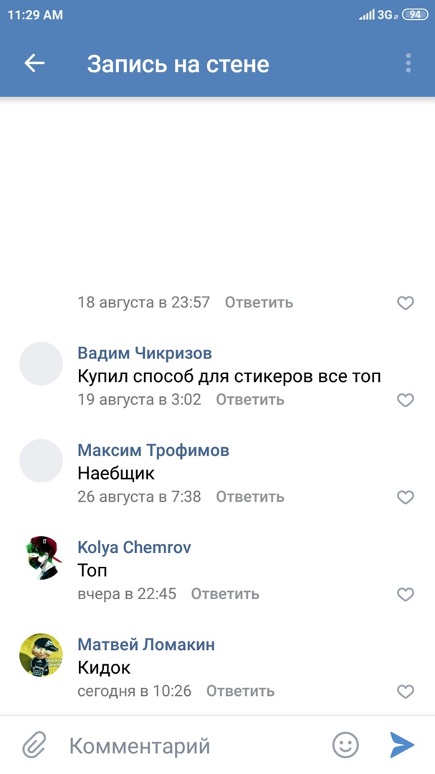
Task: Open Вадим Чикризов's profile name link
Action: click(x=145, y=353)
